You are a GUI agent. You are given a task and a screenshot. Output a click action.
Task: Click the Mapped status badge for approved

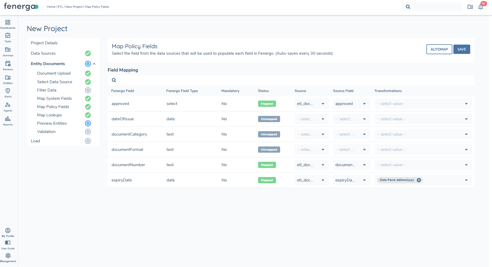tap(267, 103)
